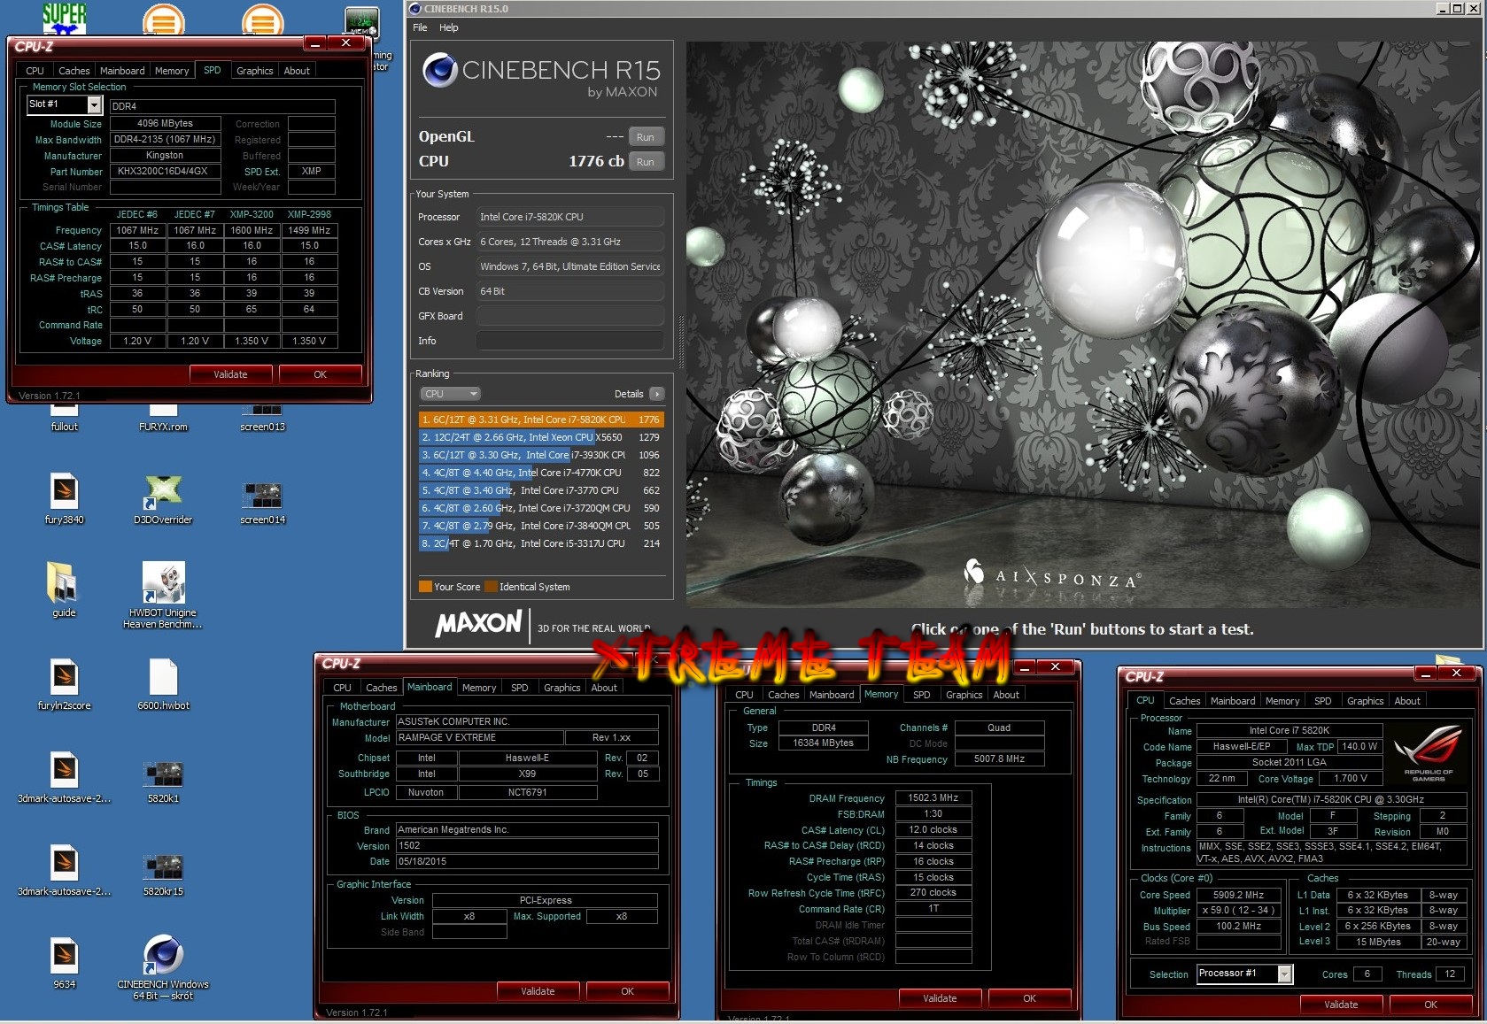Open the CPU ranking dropdown in Cinebench
The height and width of the screenshot is (1024, 1487).
coord(449,394)
